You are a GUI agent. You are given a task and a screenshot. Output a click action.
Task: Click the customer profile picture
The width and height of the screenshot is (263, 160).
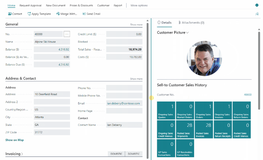(204, 58)
